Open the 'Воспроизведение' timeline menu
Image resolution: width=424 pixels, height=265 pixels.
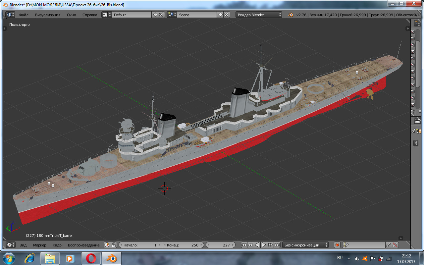point(83,245)
